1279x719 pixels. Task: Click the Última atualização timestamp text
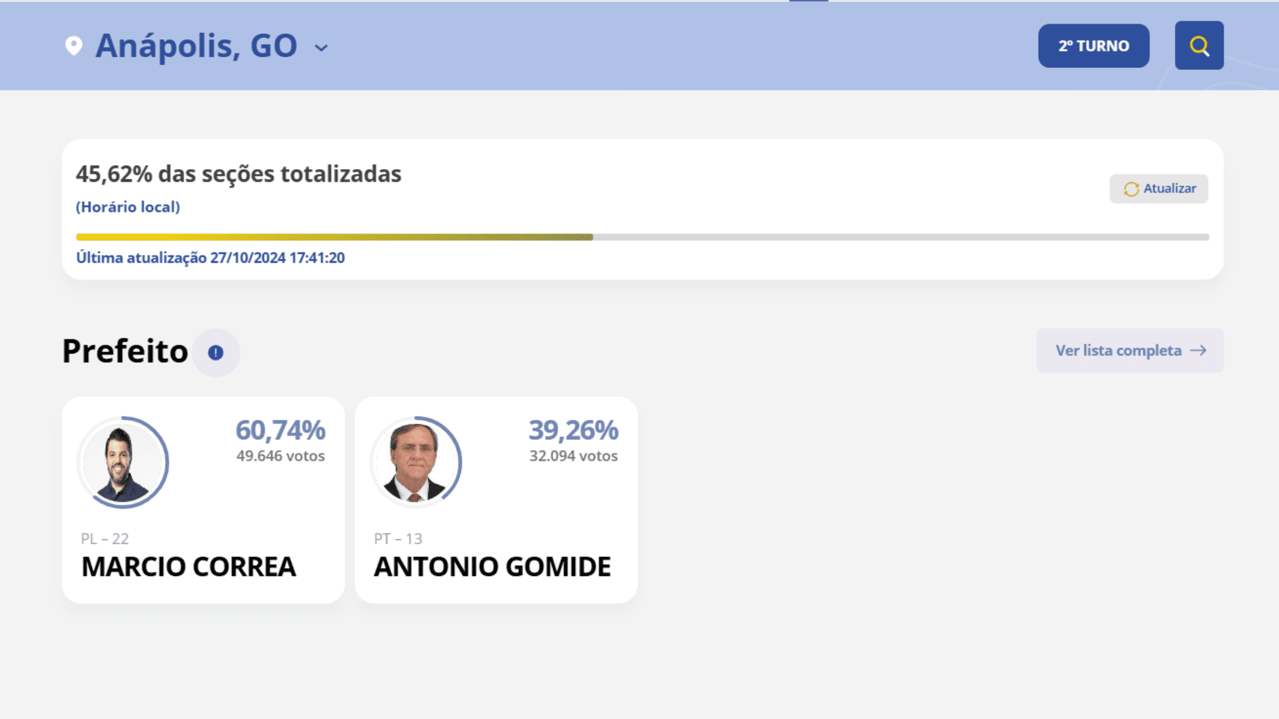(211, 258)
